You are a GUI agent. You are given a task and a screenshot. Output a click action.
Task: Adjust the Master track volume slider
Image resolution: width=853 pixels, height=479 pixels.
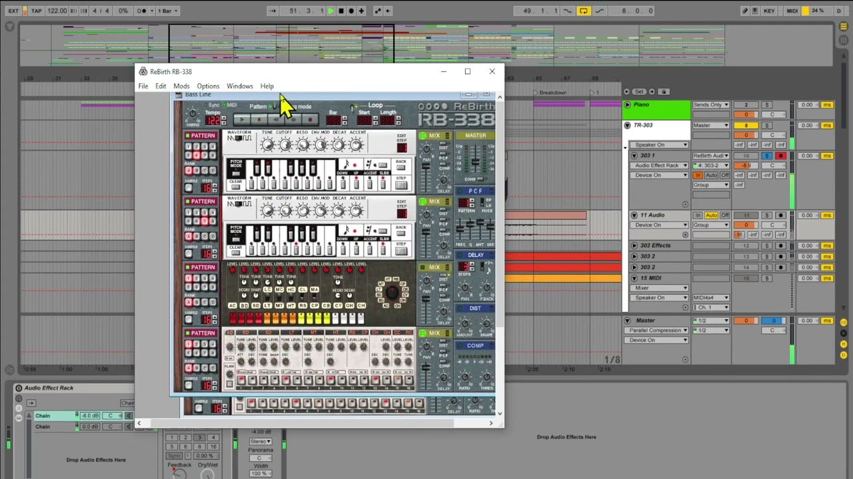[x=746, y=321]
